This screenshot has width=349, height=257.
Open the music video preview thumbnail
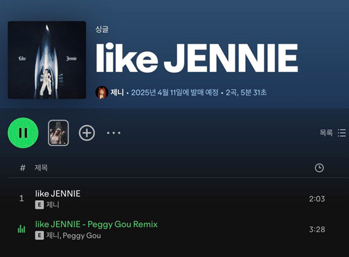click(58, 133)
